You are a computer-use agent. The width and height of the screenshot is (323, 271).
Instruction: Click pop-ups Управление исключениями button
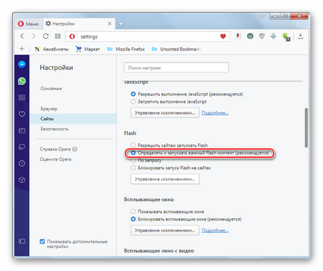(164, 230)
